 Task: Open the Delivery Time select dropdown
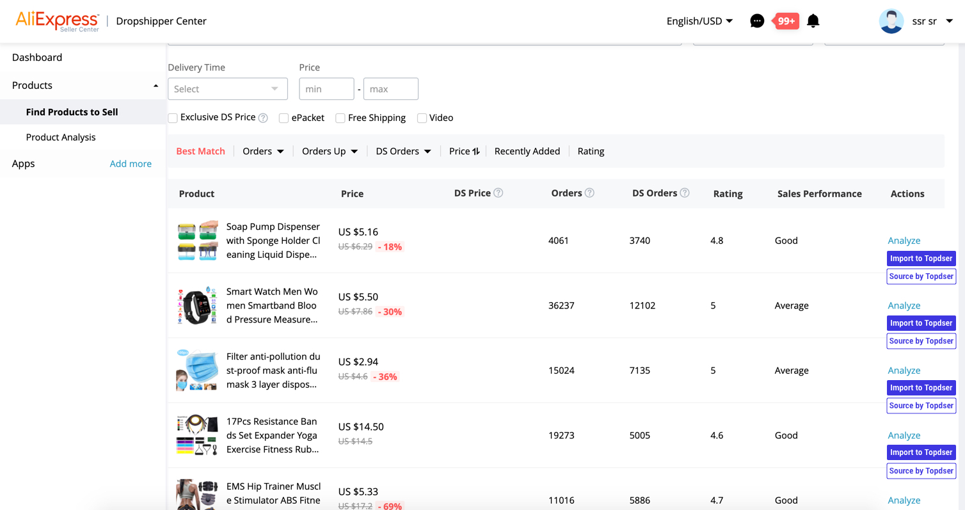[x=227, y=89]
